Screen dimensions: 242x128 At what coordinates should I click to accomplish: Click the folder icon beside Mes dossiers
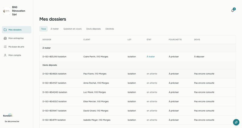pos(5,30)
